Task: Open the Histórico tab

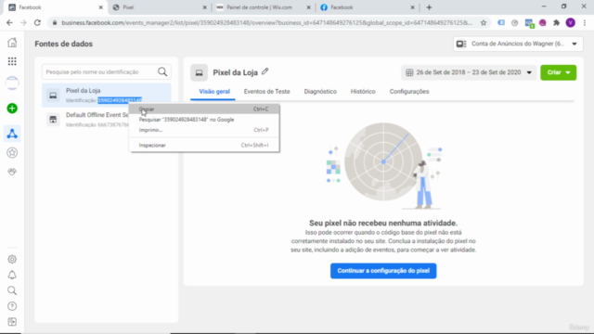Action: 363,92
